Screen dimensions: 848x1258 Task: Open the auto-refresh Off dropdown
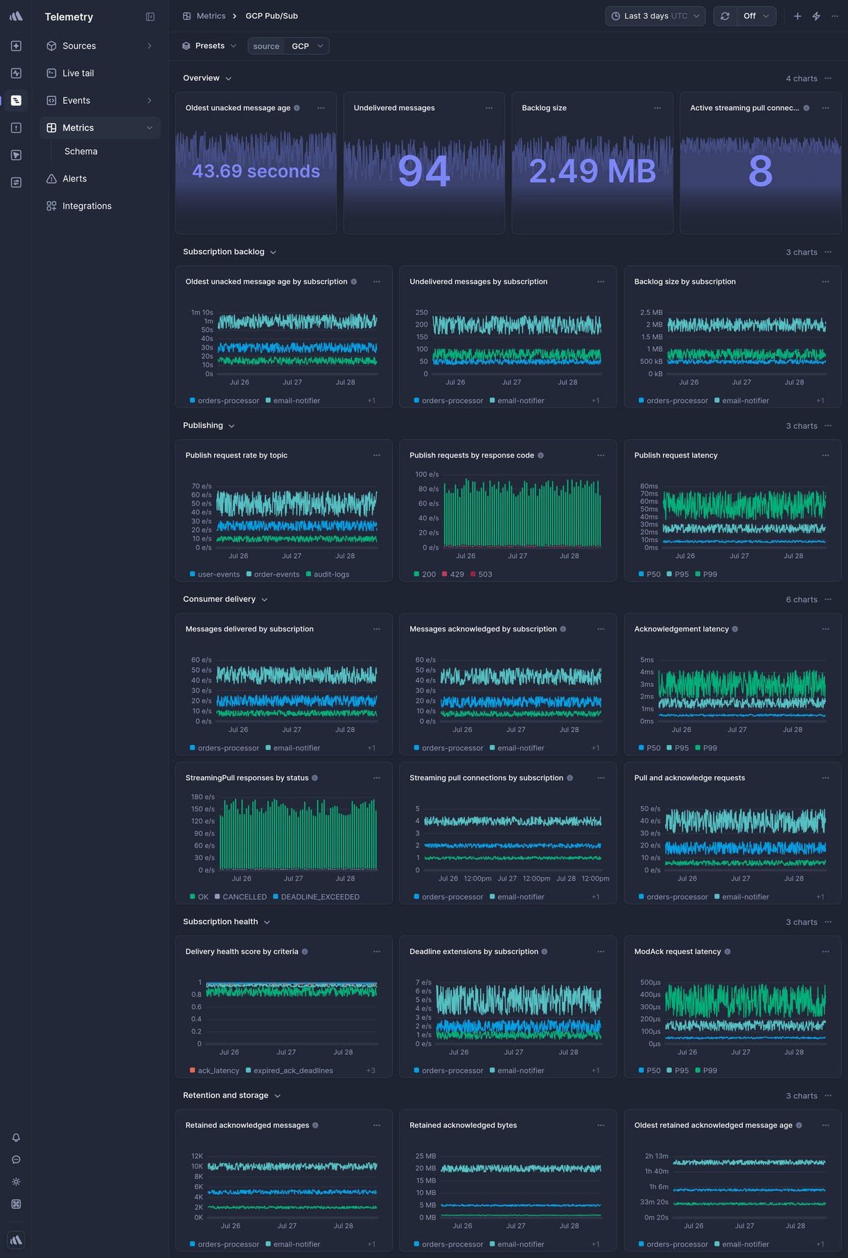point(756,16)
